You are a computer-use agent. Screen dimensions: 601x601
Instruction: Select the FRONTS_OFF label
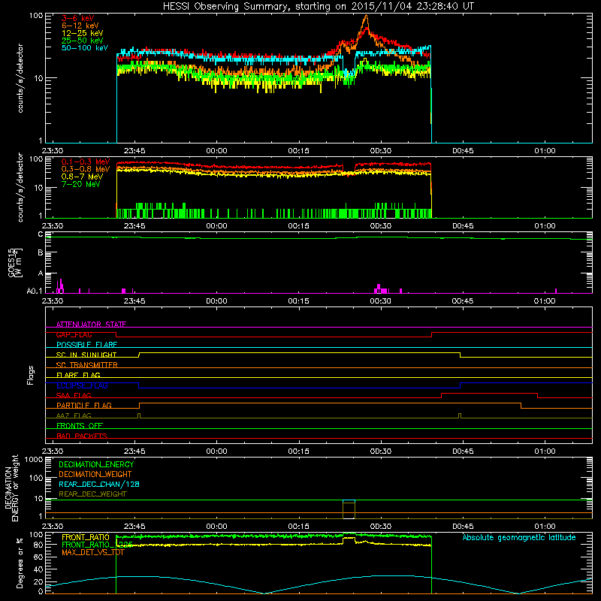coord(80,426)
